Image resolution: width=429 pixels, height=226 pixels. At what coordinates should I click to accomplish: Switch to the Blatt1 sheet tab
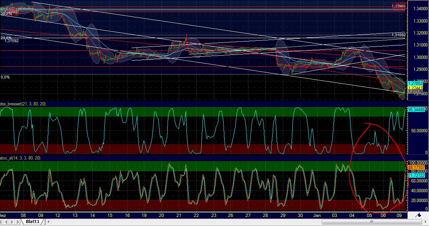tap(33, 222)
